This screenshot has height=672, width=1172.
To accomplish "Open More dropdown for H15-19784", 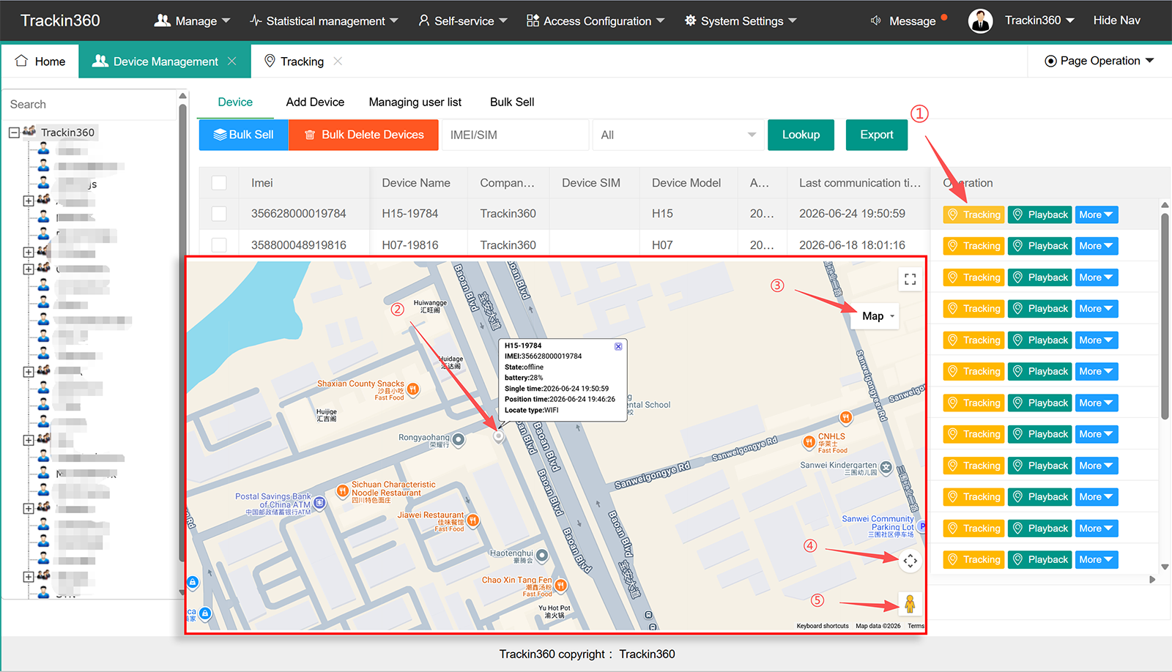I will (x=1097, y=214).
